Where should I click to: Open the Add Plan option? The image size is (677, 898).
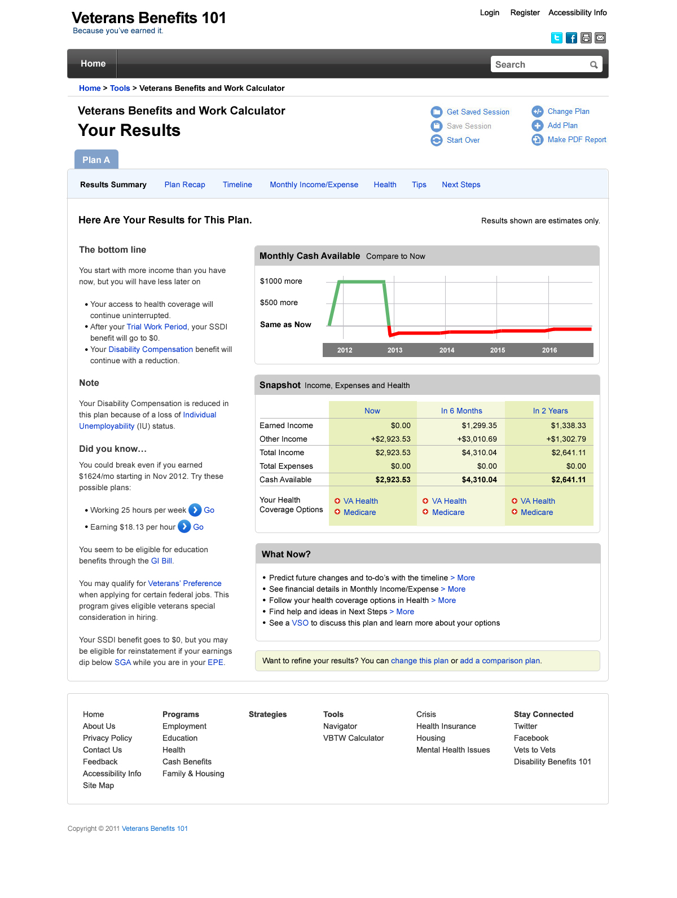(x=562, y=125)
